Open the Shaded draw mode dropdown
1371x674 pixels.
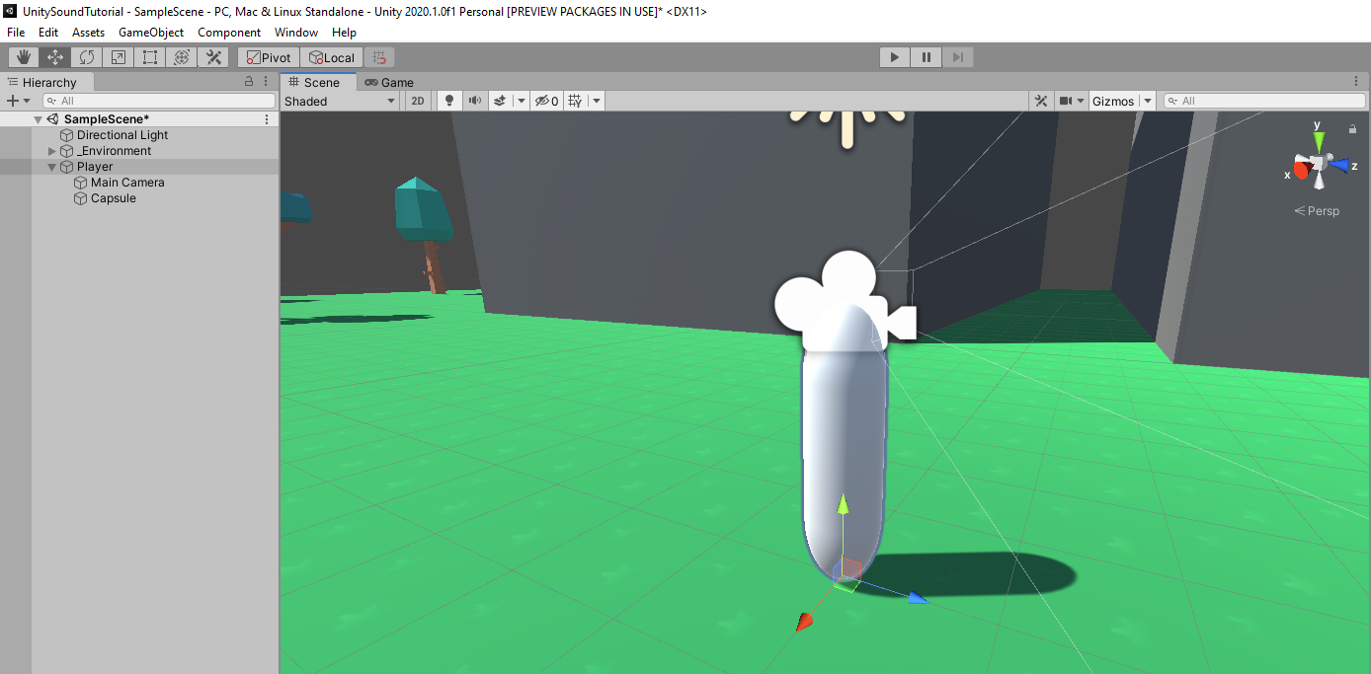pyautogui.click(x=340, y=101)
